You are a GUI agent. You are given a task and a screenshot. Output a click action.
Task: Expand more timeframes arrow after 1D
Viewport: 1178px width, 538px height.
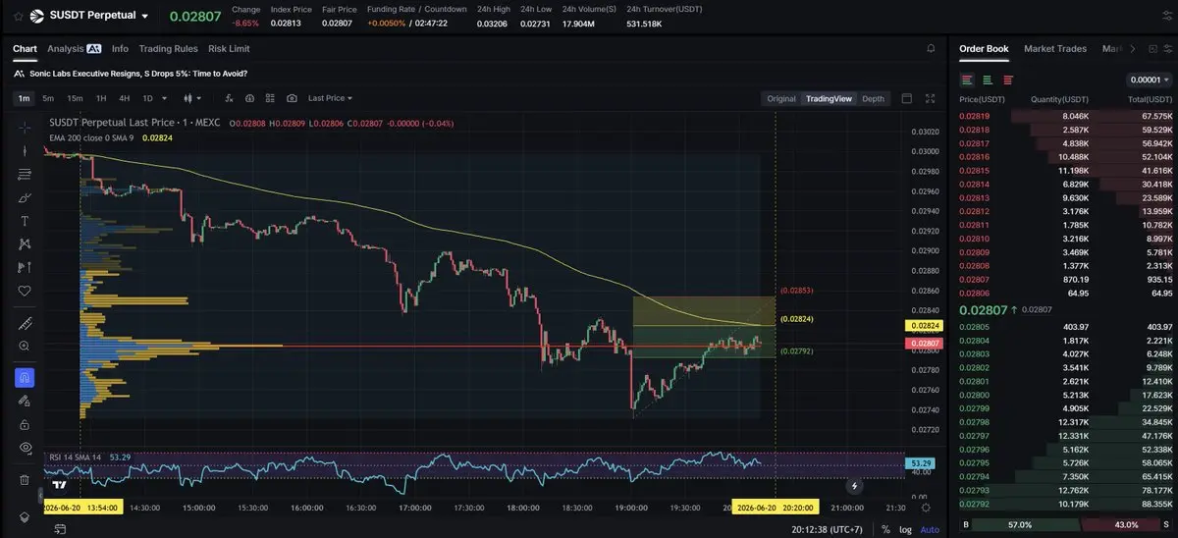click(x=164, y=98)
